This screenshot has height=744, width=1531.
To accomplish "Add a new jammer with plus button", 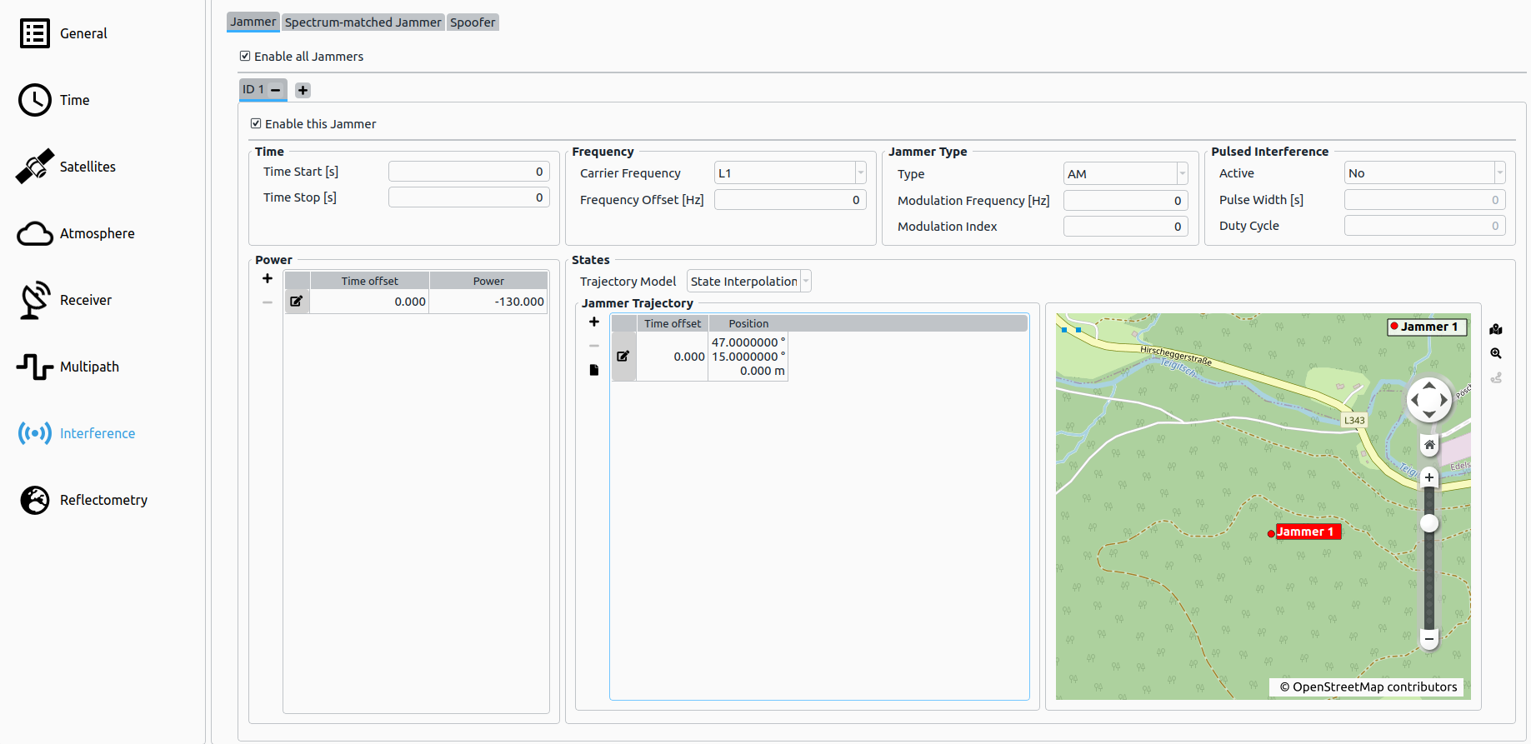I will [303, 90].
